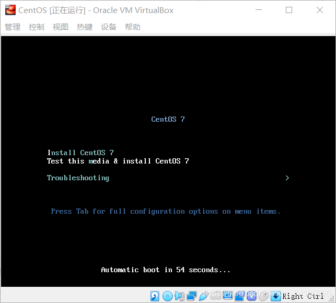Click the video capture recording status icon
This screenshot has width=336, height=303.
(239, 296)
